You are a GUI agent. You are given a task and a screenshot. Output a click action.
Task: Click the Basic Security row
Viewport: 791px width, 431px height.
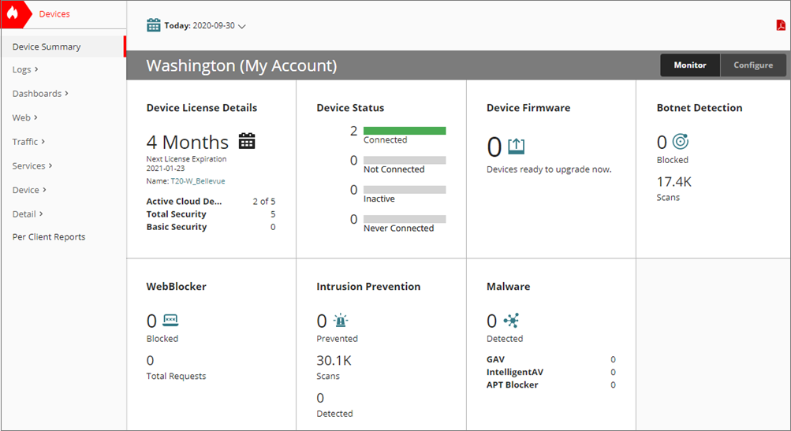211,227
